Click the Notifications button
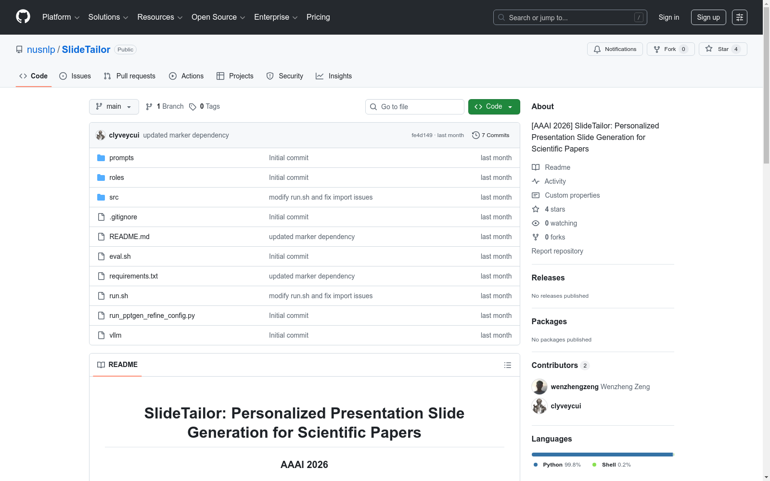The width and height of the screenshot is (770, 481). pos(615,49)
